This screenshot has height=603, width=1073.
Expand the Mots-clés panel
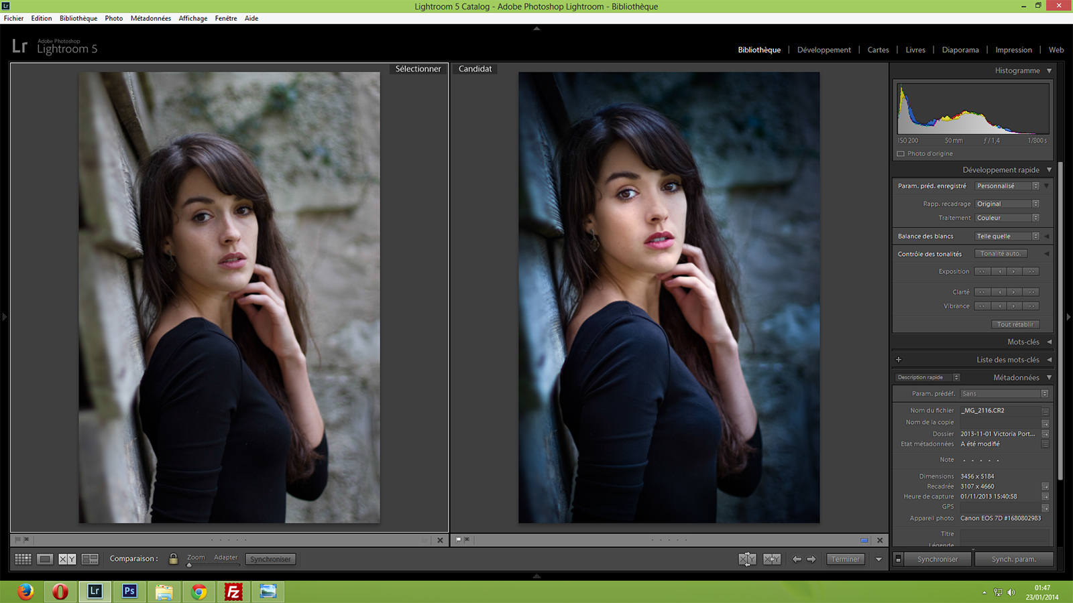tap(1050, 342)
